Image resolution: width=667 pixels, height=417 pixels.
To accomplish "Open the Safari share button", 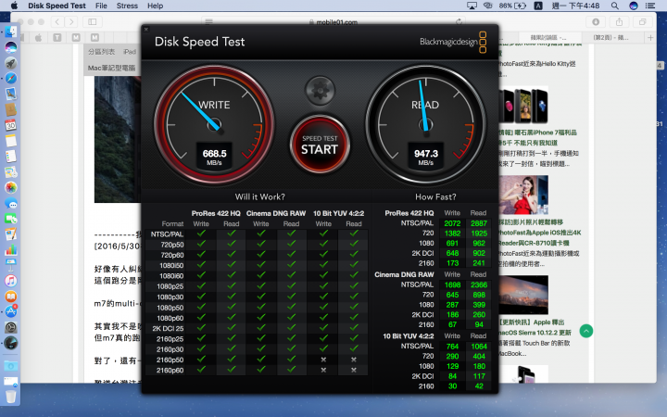I will [x=620, y=21].
